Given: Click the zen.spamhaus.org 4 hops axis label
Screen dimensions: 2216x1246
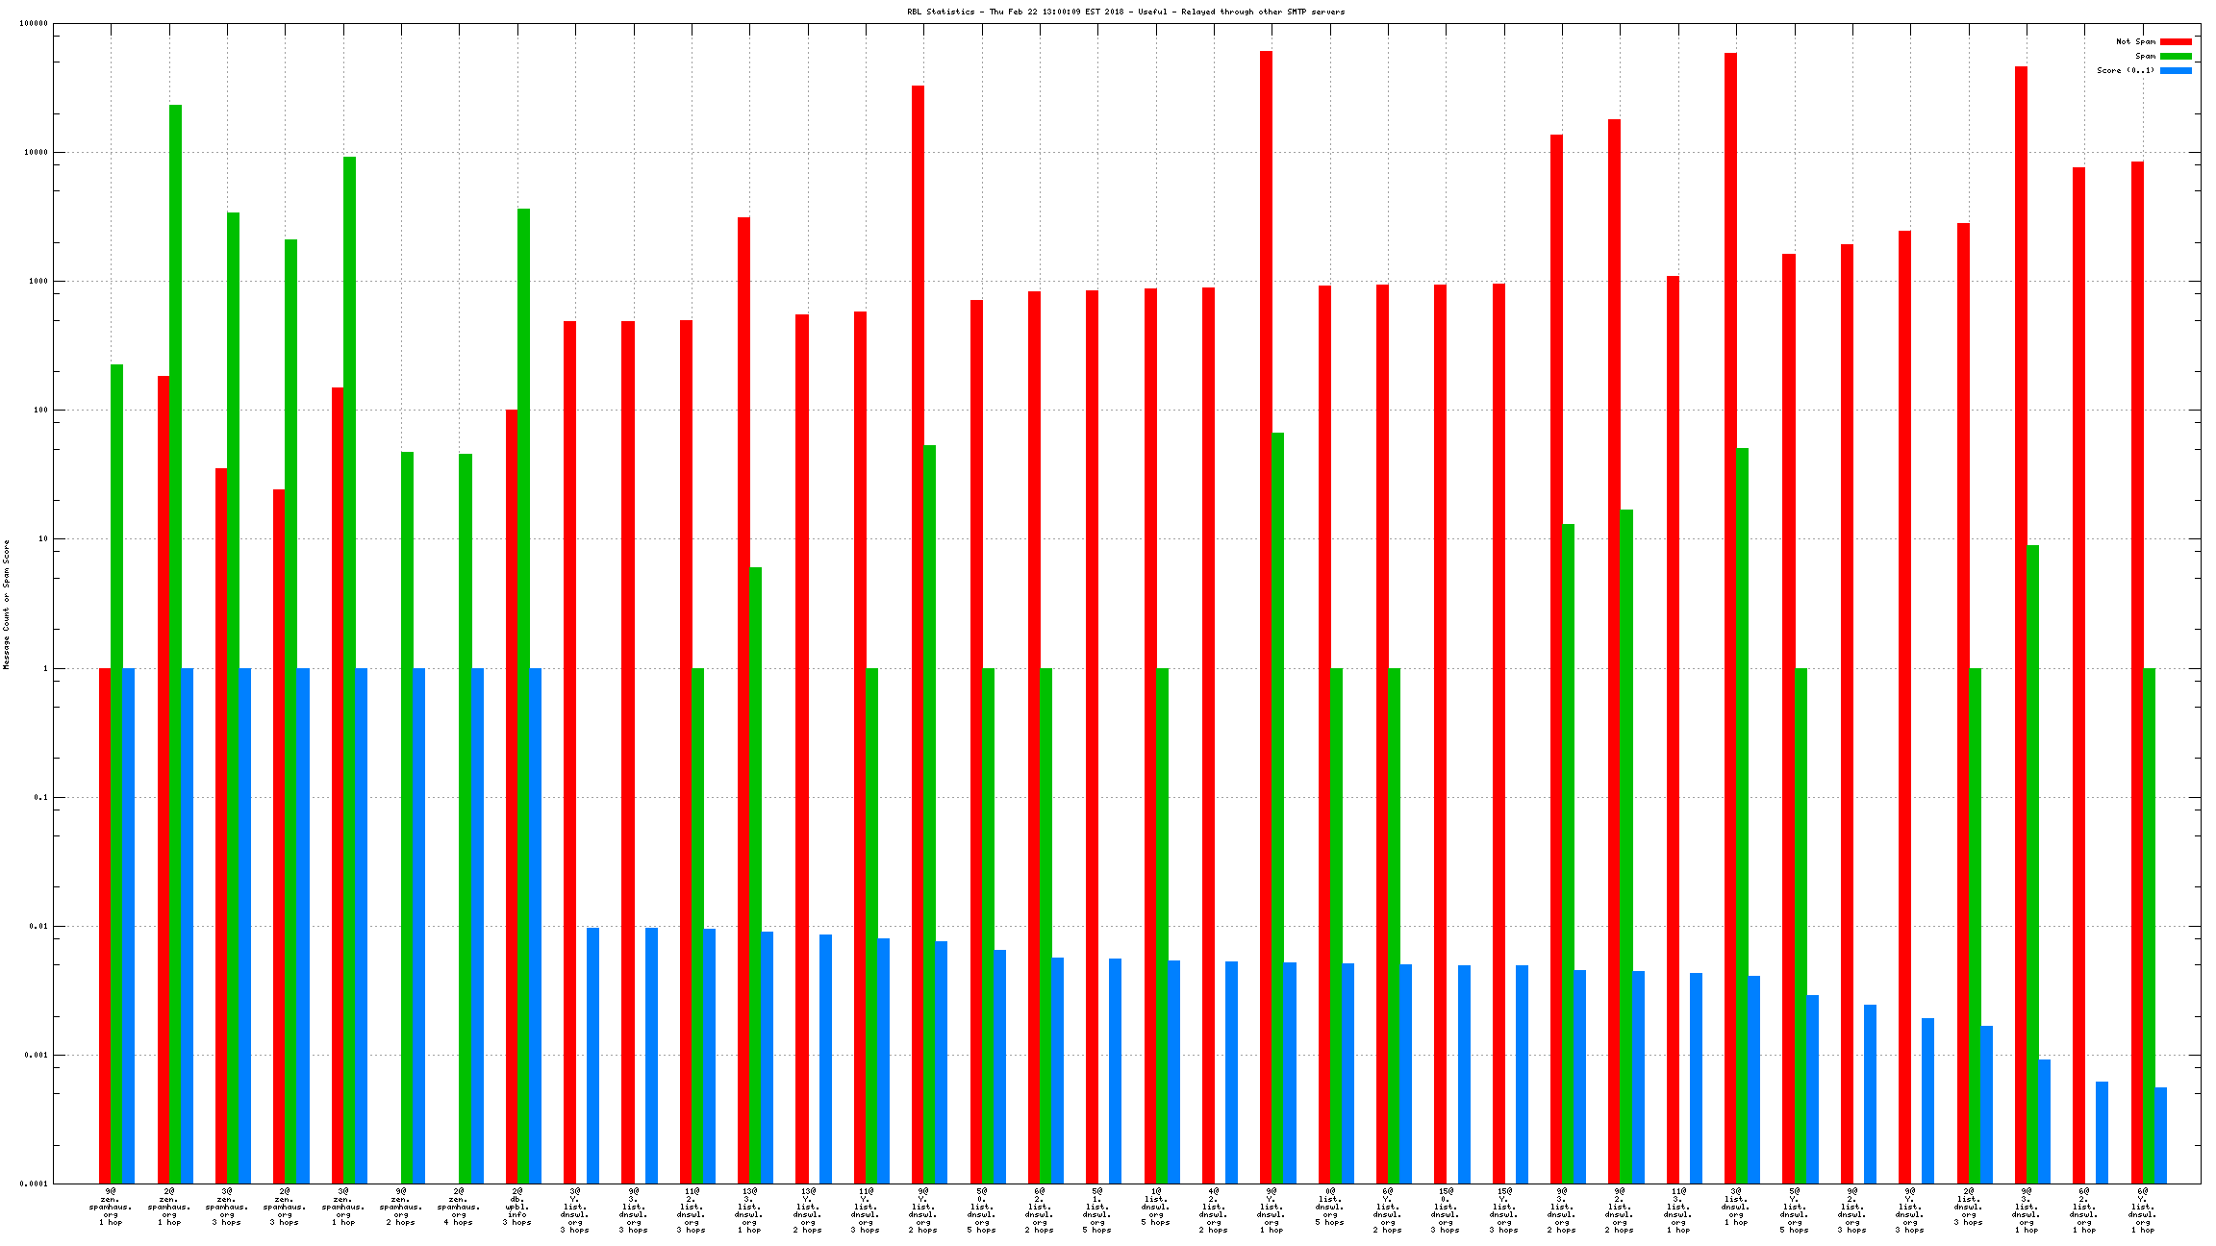Looking at the screenshot, I should [x=459, y=1207].
